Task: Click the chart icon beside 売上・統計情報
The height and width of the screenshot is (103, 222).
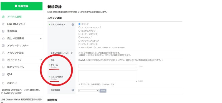Action: [3, 38]
